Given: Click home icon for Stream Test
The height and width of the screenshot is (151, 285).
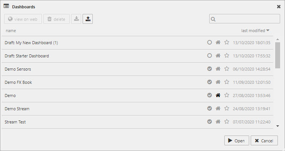Looking at the screenshot, I should 218,122.
